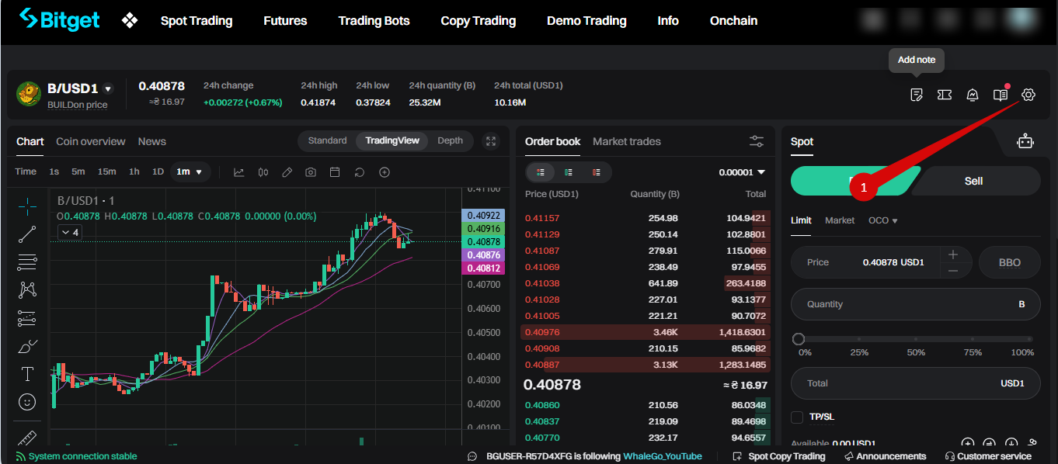This screenshot has height=464, width=1058.
Task: Open the Copy Trading menu
Action: [x=478, y=21]
